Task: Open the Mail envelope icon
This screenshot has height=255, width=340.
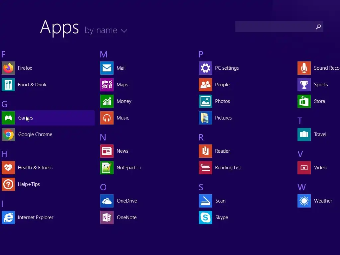Action: 107,68
